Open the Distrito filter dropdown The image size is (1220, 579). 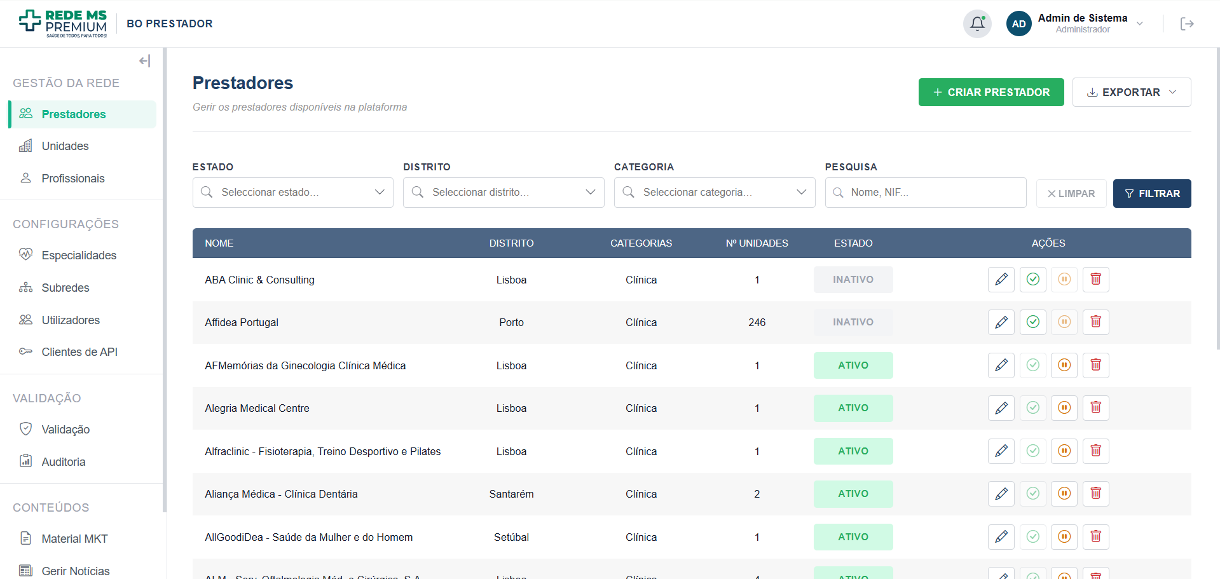point(504,193)
